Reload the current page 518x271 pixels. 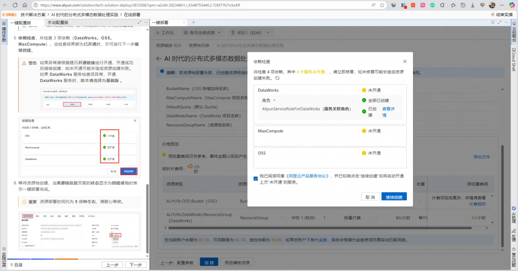(15, 5)
